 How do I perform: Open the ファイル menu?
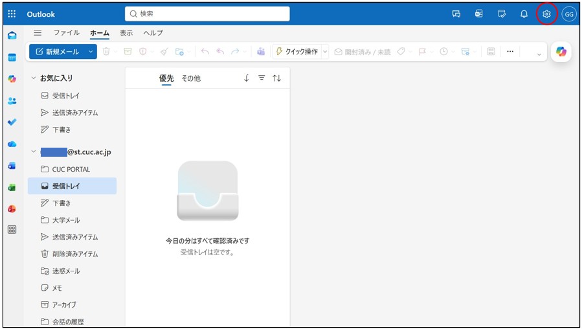66,33
